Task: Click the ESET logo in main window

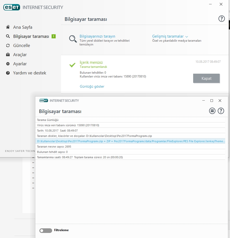Action: point(12,7)
